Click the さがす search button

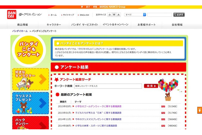point(179,15)
